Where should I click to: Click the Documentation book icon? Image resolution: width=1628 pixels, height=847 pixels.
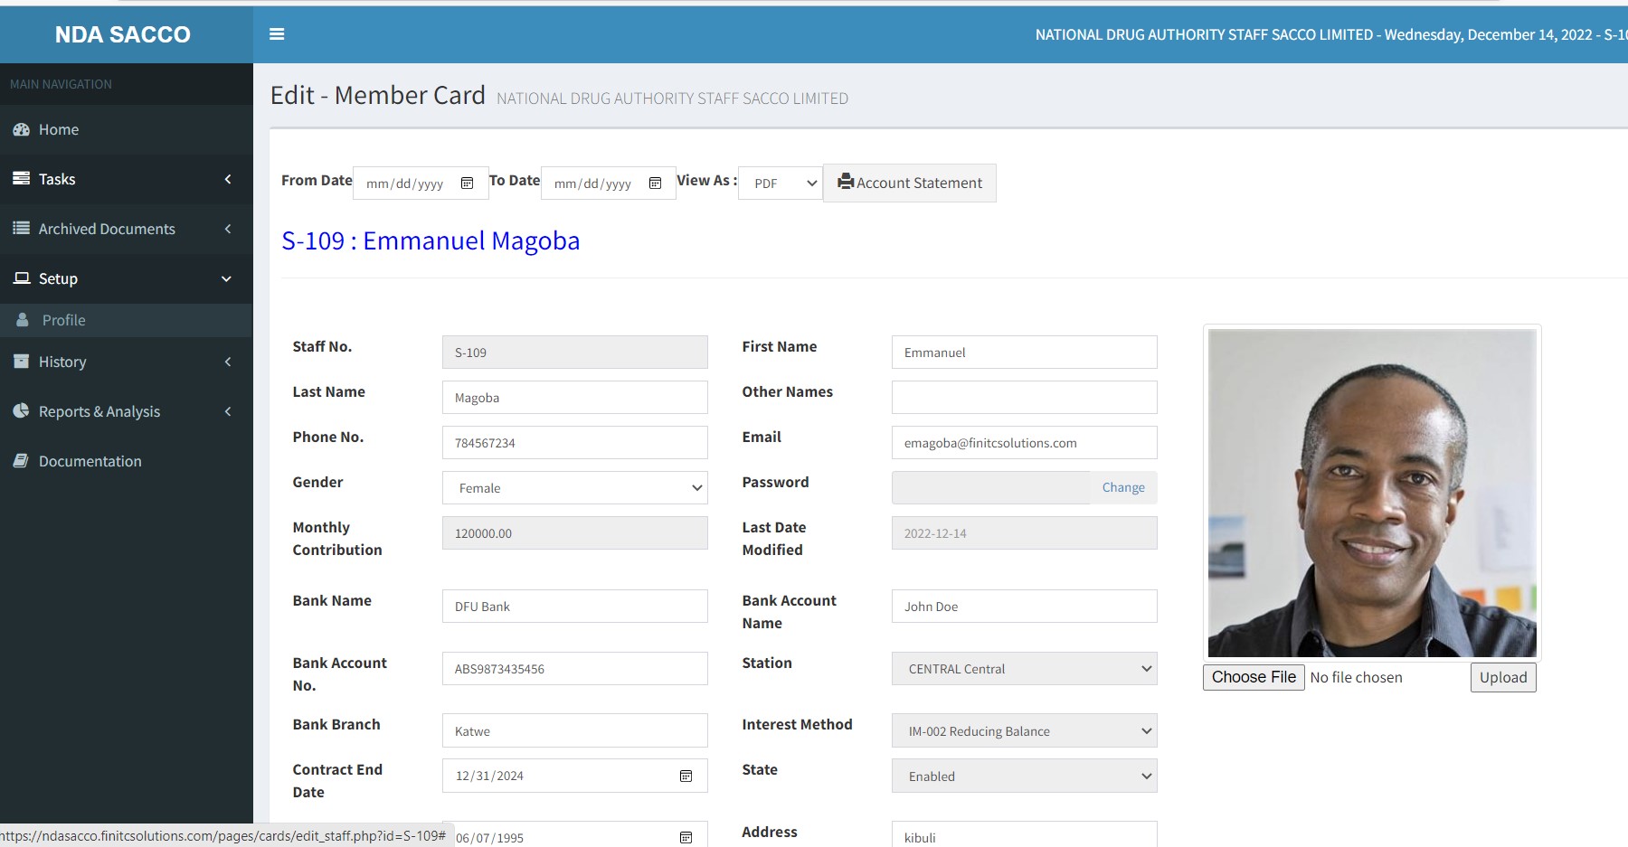(x=22, y=461)
